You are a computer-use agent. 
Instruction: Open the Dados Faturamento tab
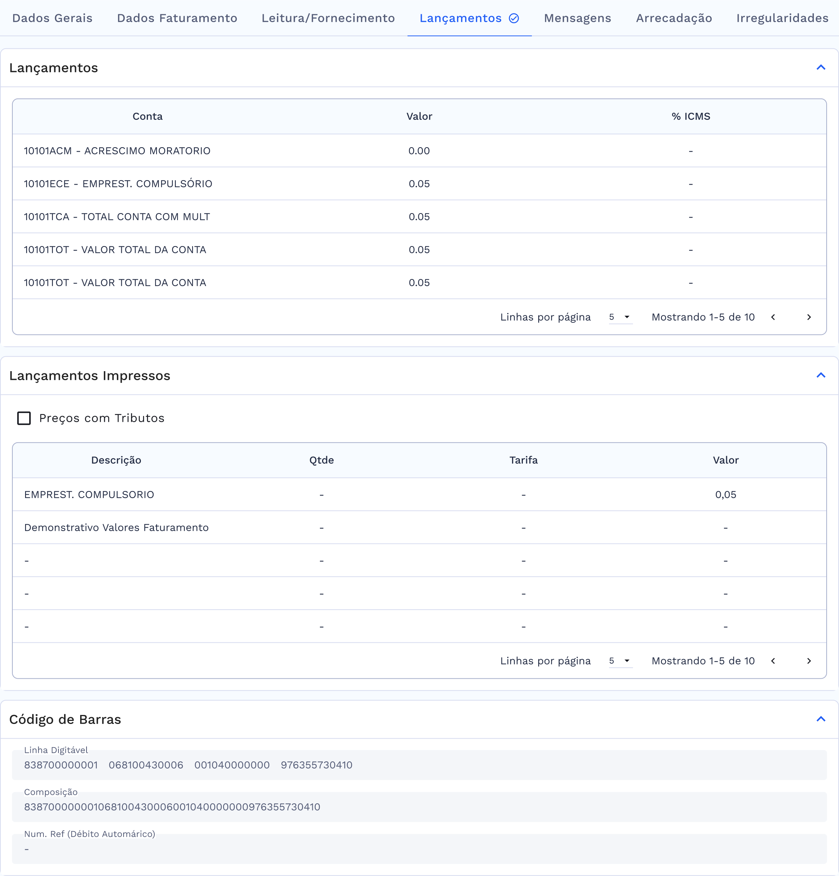tap(177, 18)
